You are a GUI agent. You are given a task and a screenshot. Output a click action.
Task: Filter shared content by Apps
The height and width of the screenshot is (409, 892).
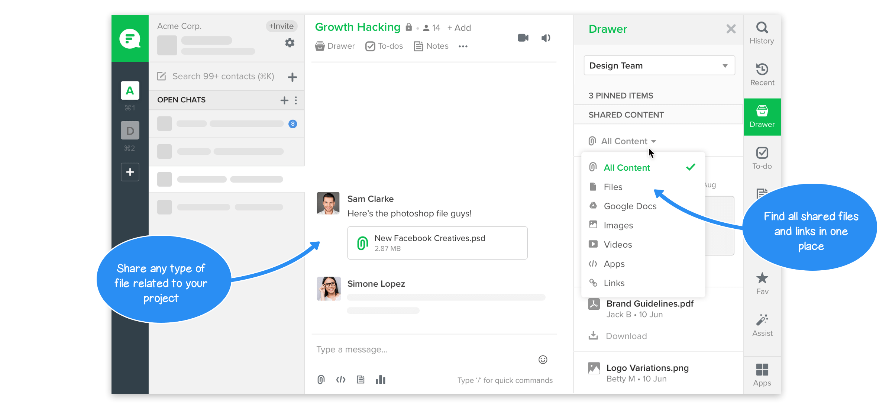click(x=643, y=264)
